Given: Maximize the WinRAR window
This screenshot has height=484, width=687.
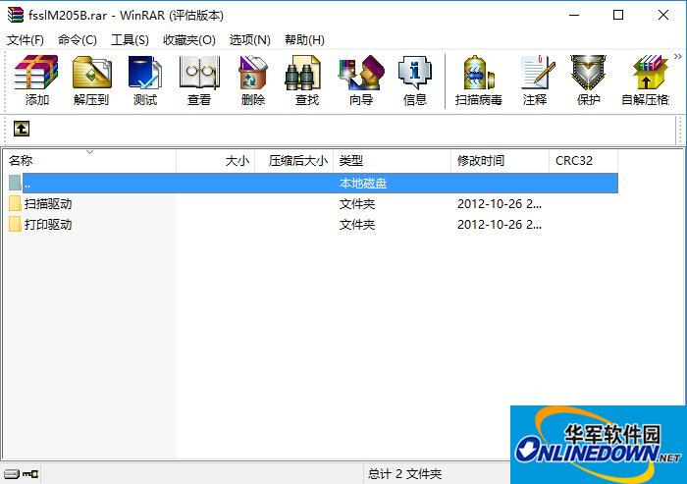Looking at the screenshot, I should pos(618,15).
